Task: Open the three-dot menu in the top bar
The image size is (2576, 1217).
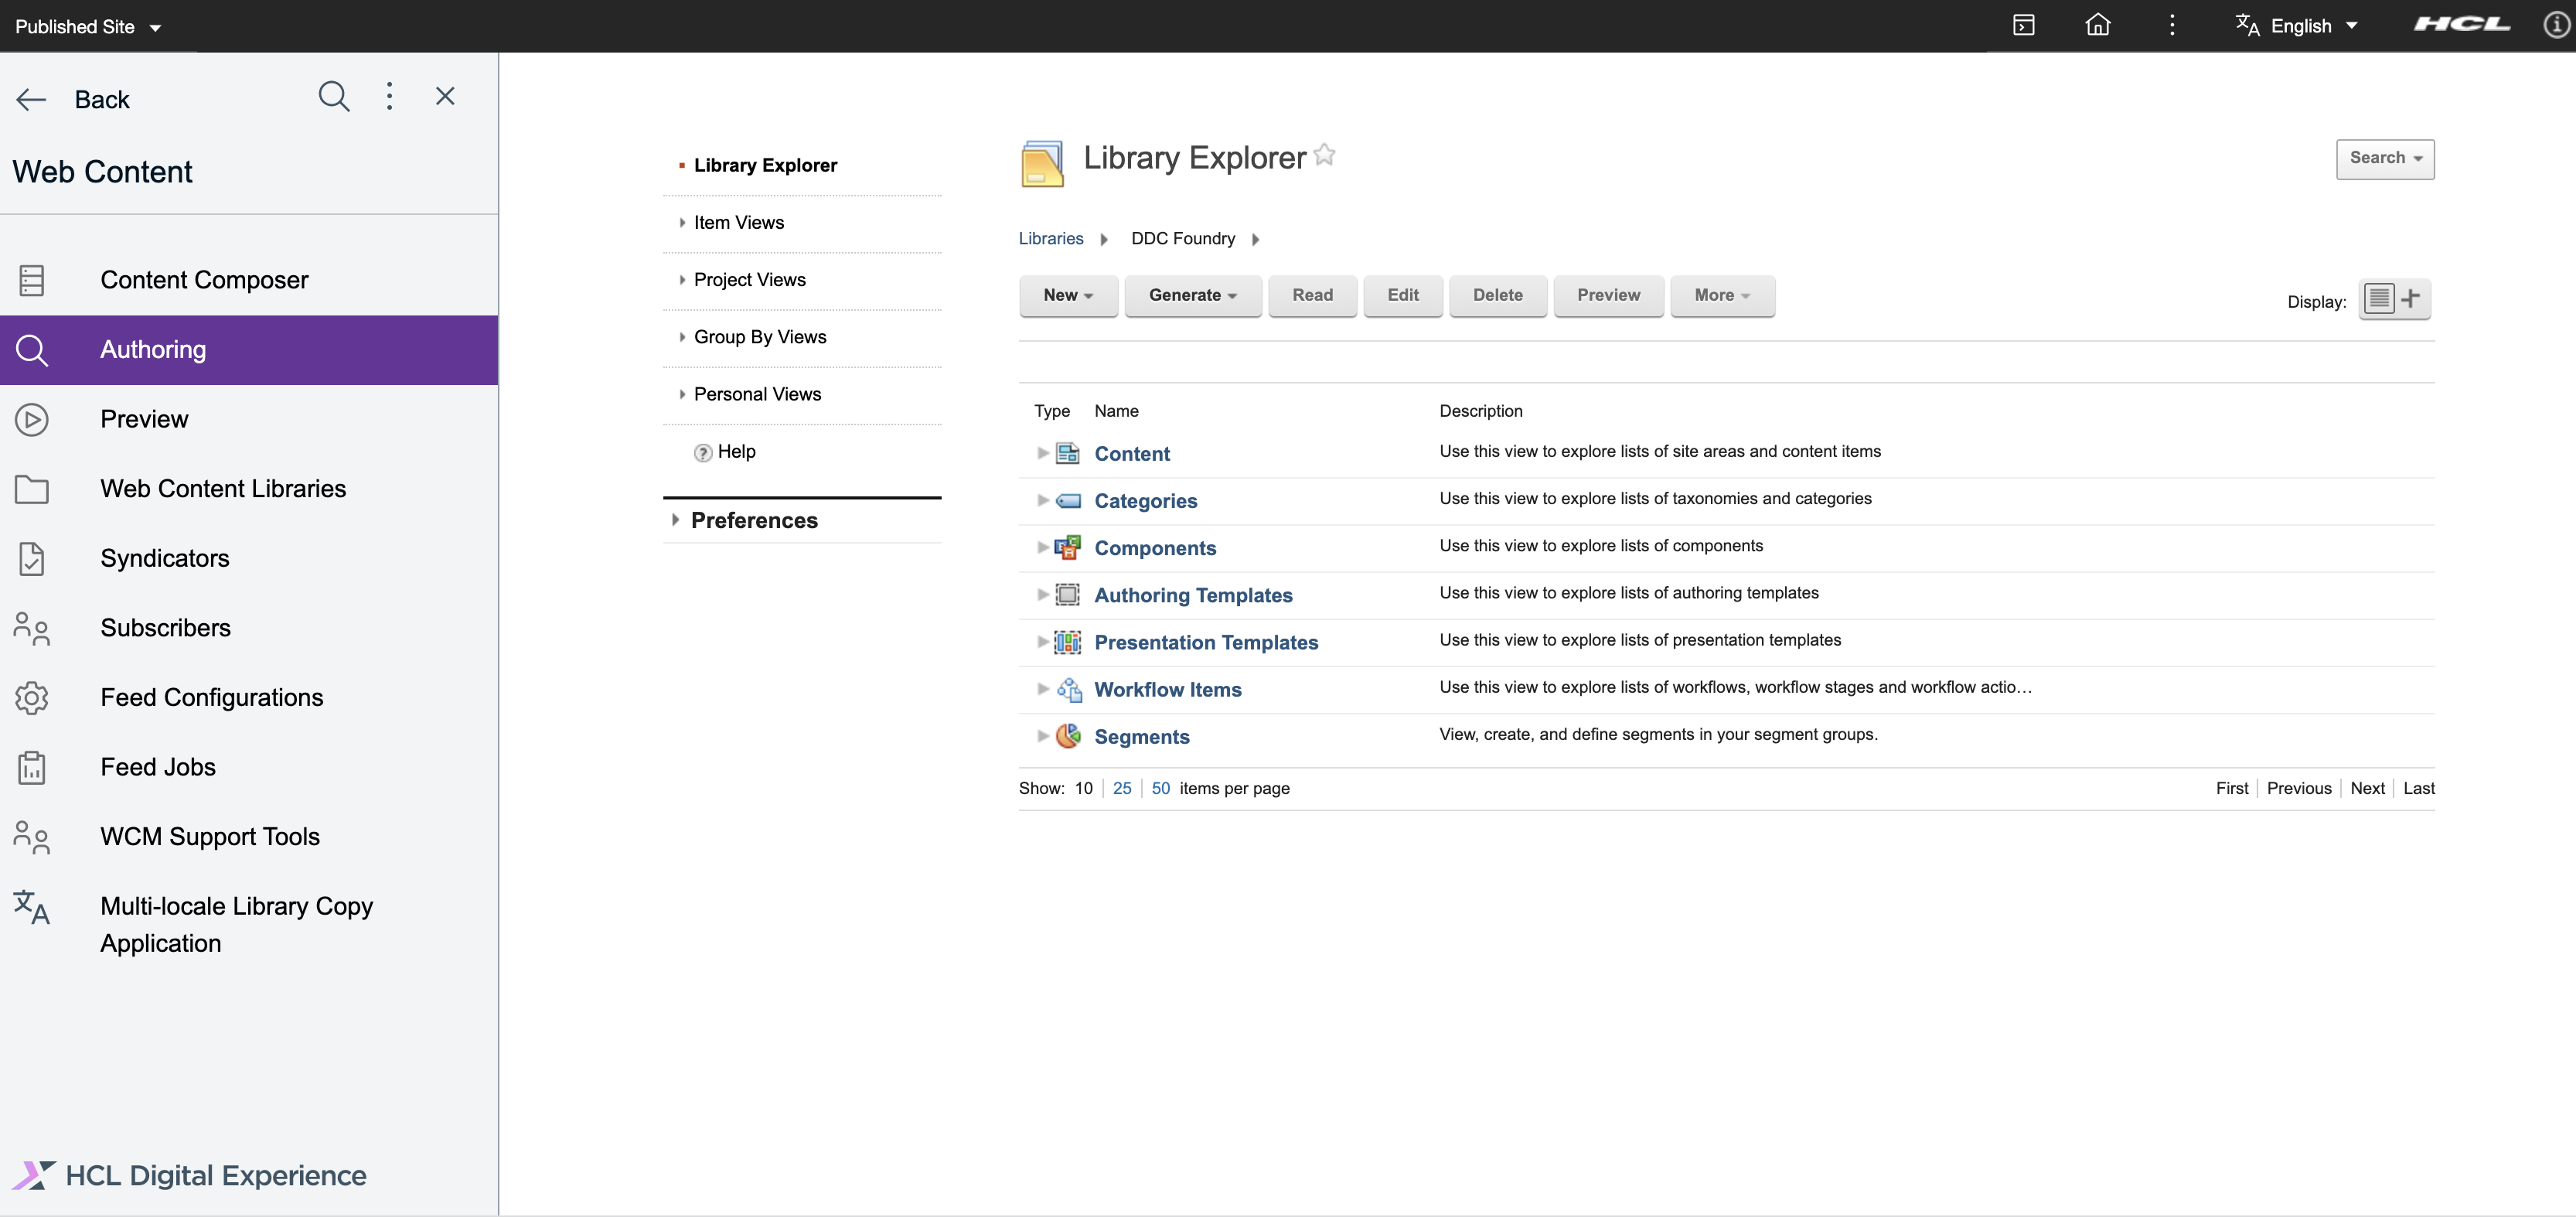Action: tap(2172, 24)
